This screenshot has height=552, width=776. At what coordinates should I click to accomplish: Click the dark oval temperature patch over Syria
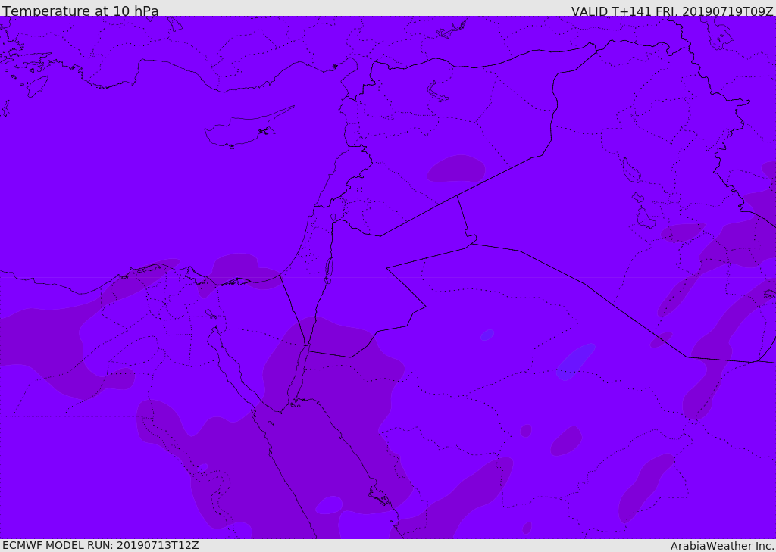tap(455, 169)
